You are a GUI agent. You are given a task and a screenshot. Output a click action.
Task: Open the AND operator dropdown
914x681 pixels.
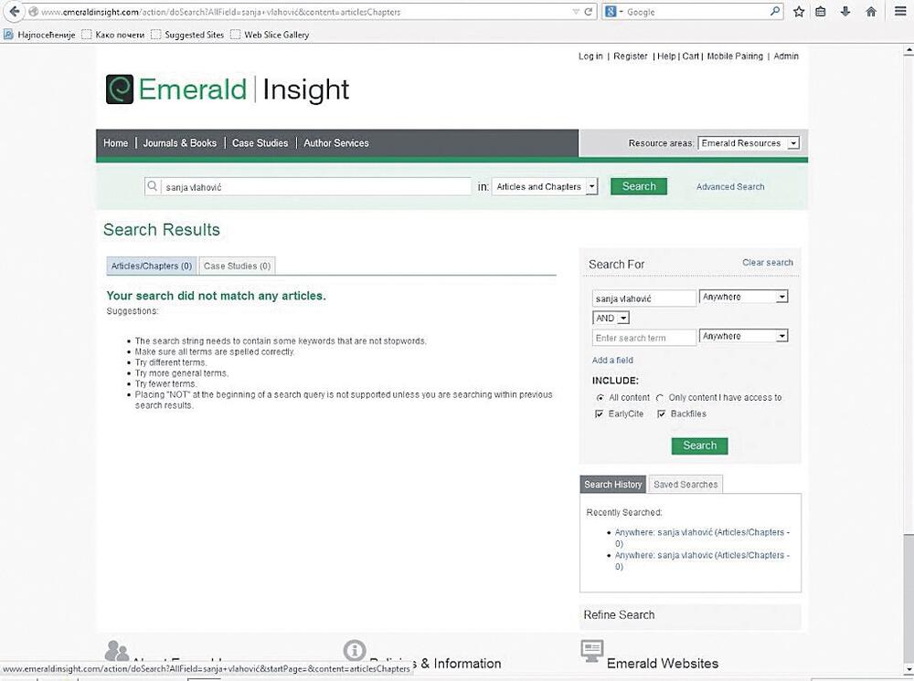click(611, 318)
